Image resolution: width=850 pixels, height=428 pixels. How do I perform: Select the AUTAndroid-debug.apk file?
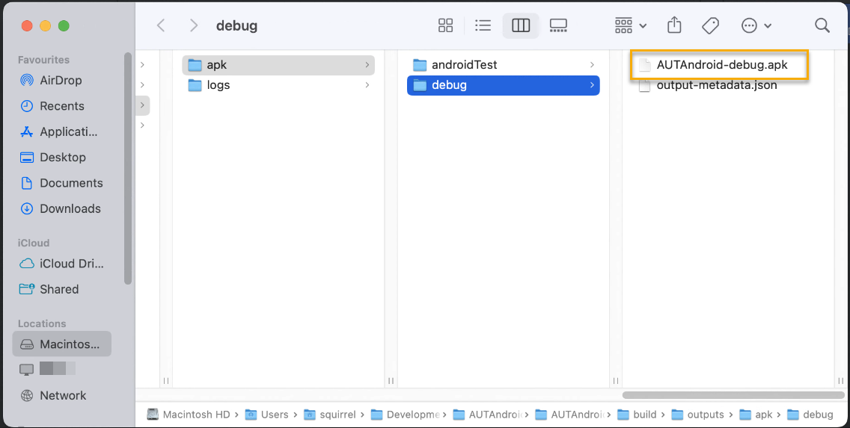[721, 65]
